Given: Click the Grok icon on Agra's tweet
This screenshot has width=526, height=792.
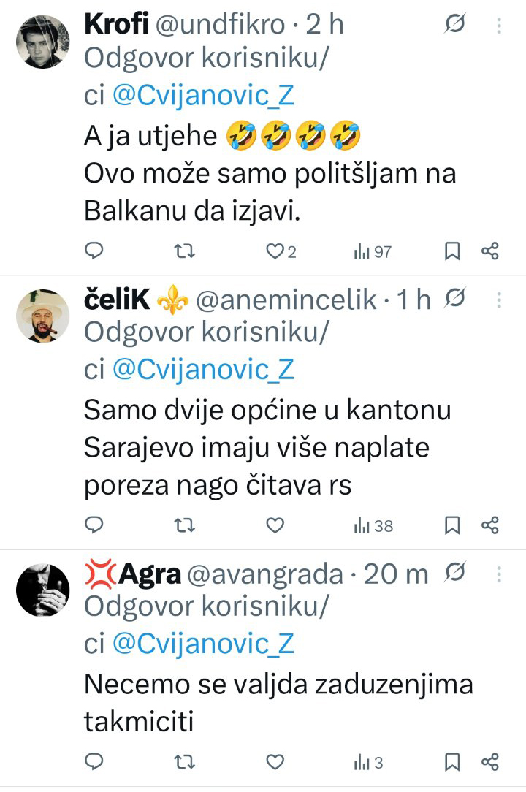Looking at the screenshot, I should [454, 574].
